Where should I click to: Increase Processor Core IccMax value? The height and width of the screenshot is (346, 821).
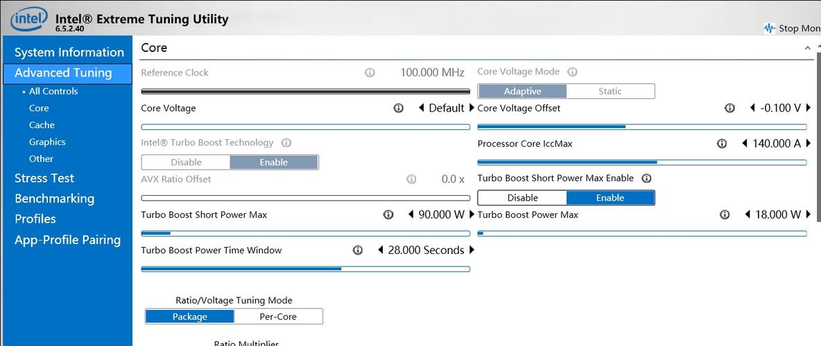click(809, 143)
